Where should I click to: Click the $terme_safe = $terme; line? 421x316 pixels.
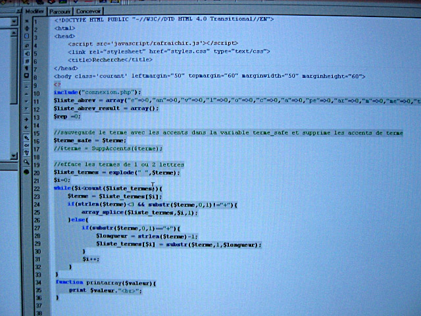[x=89, y=140]
